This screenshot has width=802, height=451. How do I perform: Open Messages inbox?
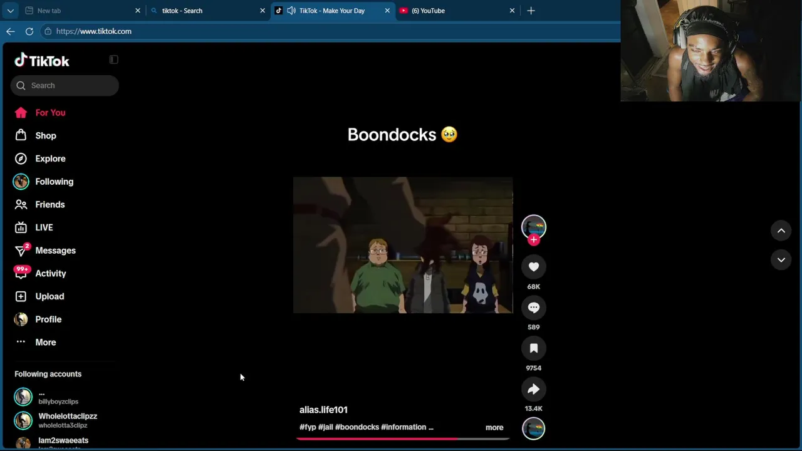click(45, 251)
